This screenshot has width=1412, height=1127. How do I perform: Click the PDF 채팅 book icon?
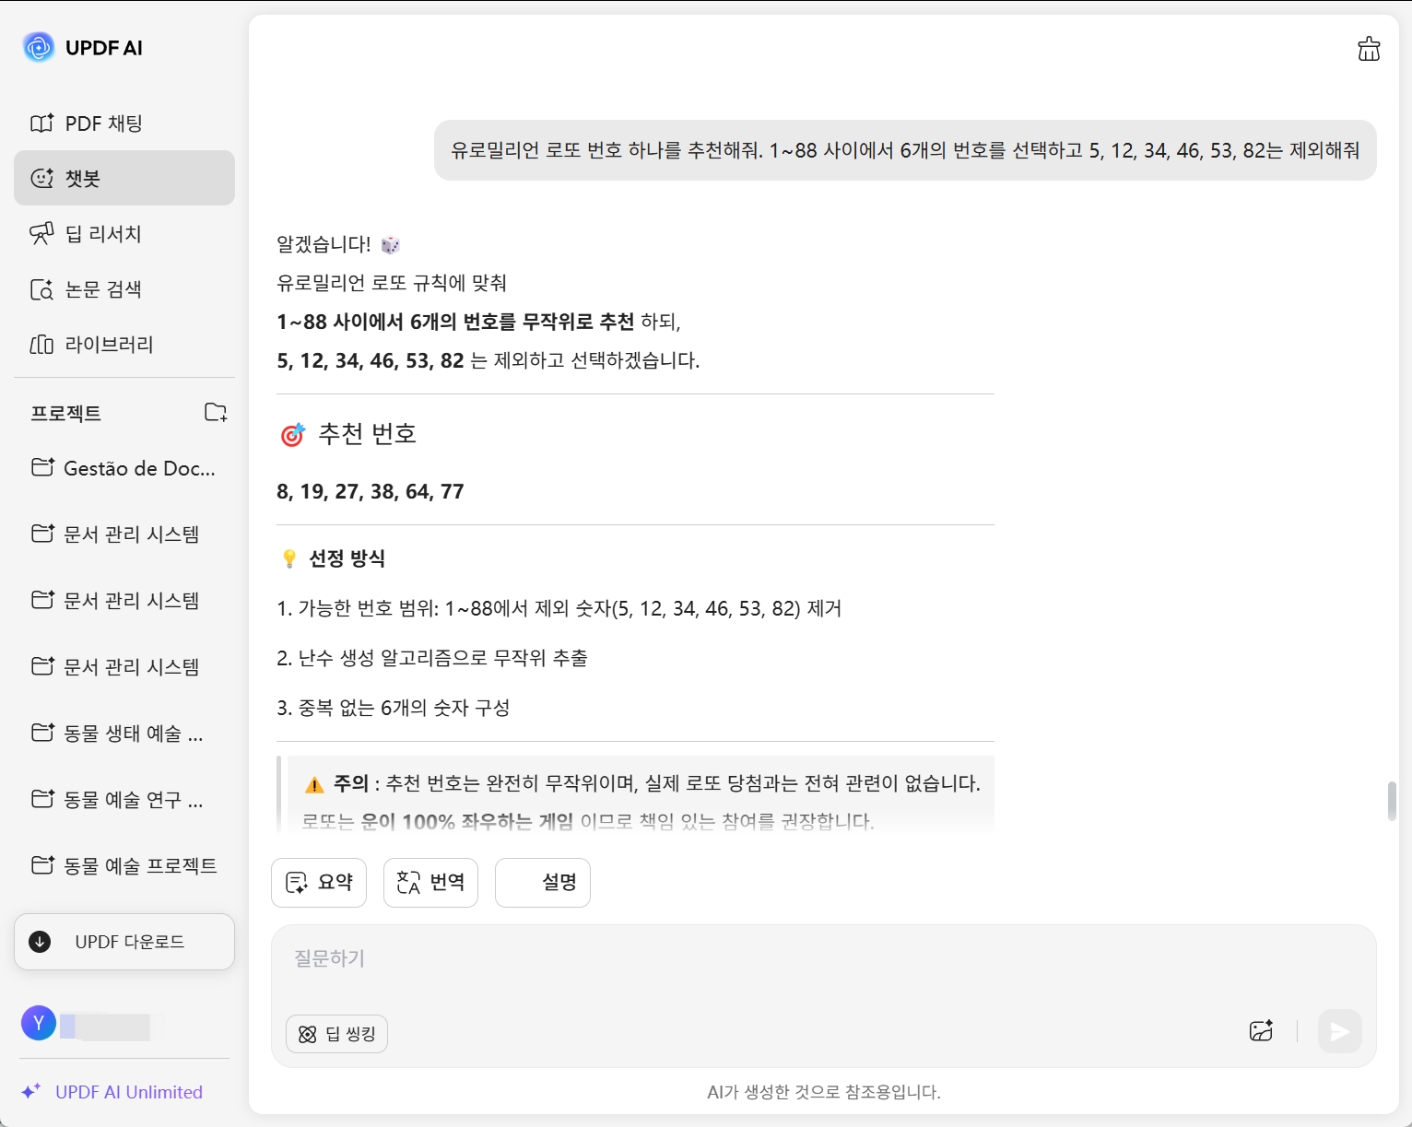coord(42,123)
